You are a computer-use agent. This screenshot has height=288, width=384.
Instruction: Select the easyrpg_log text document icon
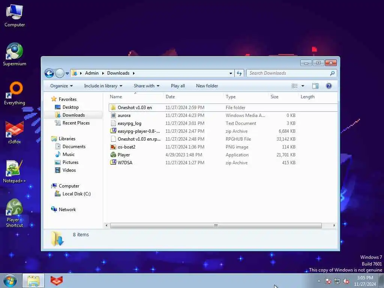[x=113, y=123]
